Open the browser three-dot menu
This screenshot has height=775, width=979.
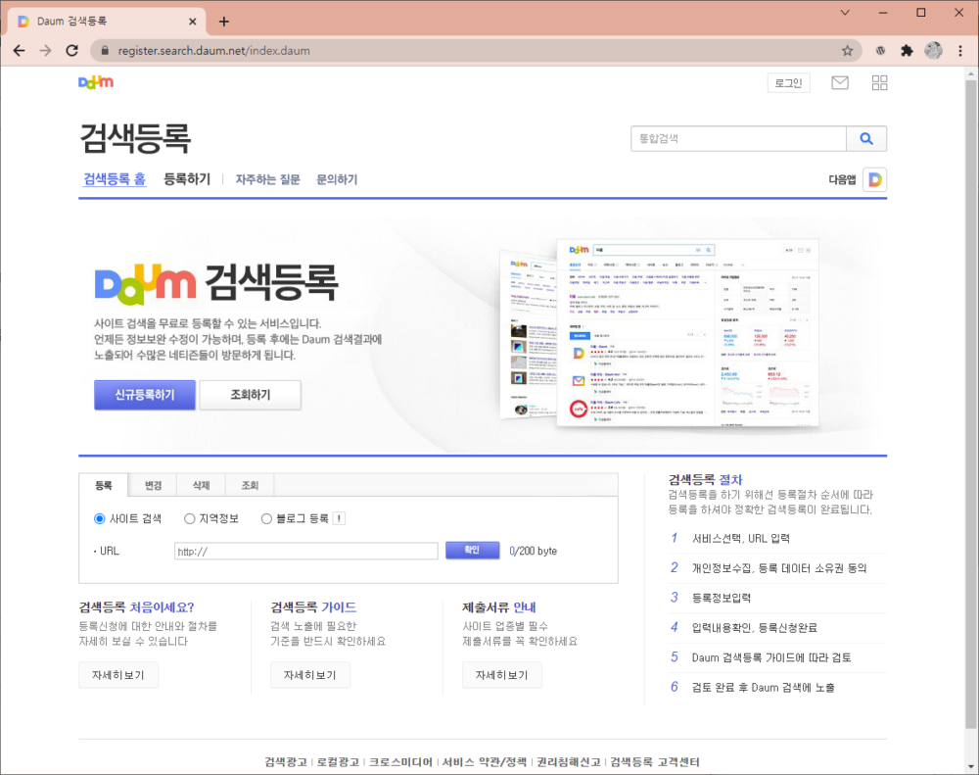tap(959, 50)
